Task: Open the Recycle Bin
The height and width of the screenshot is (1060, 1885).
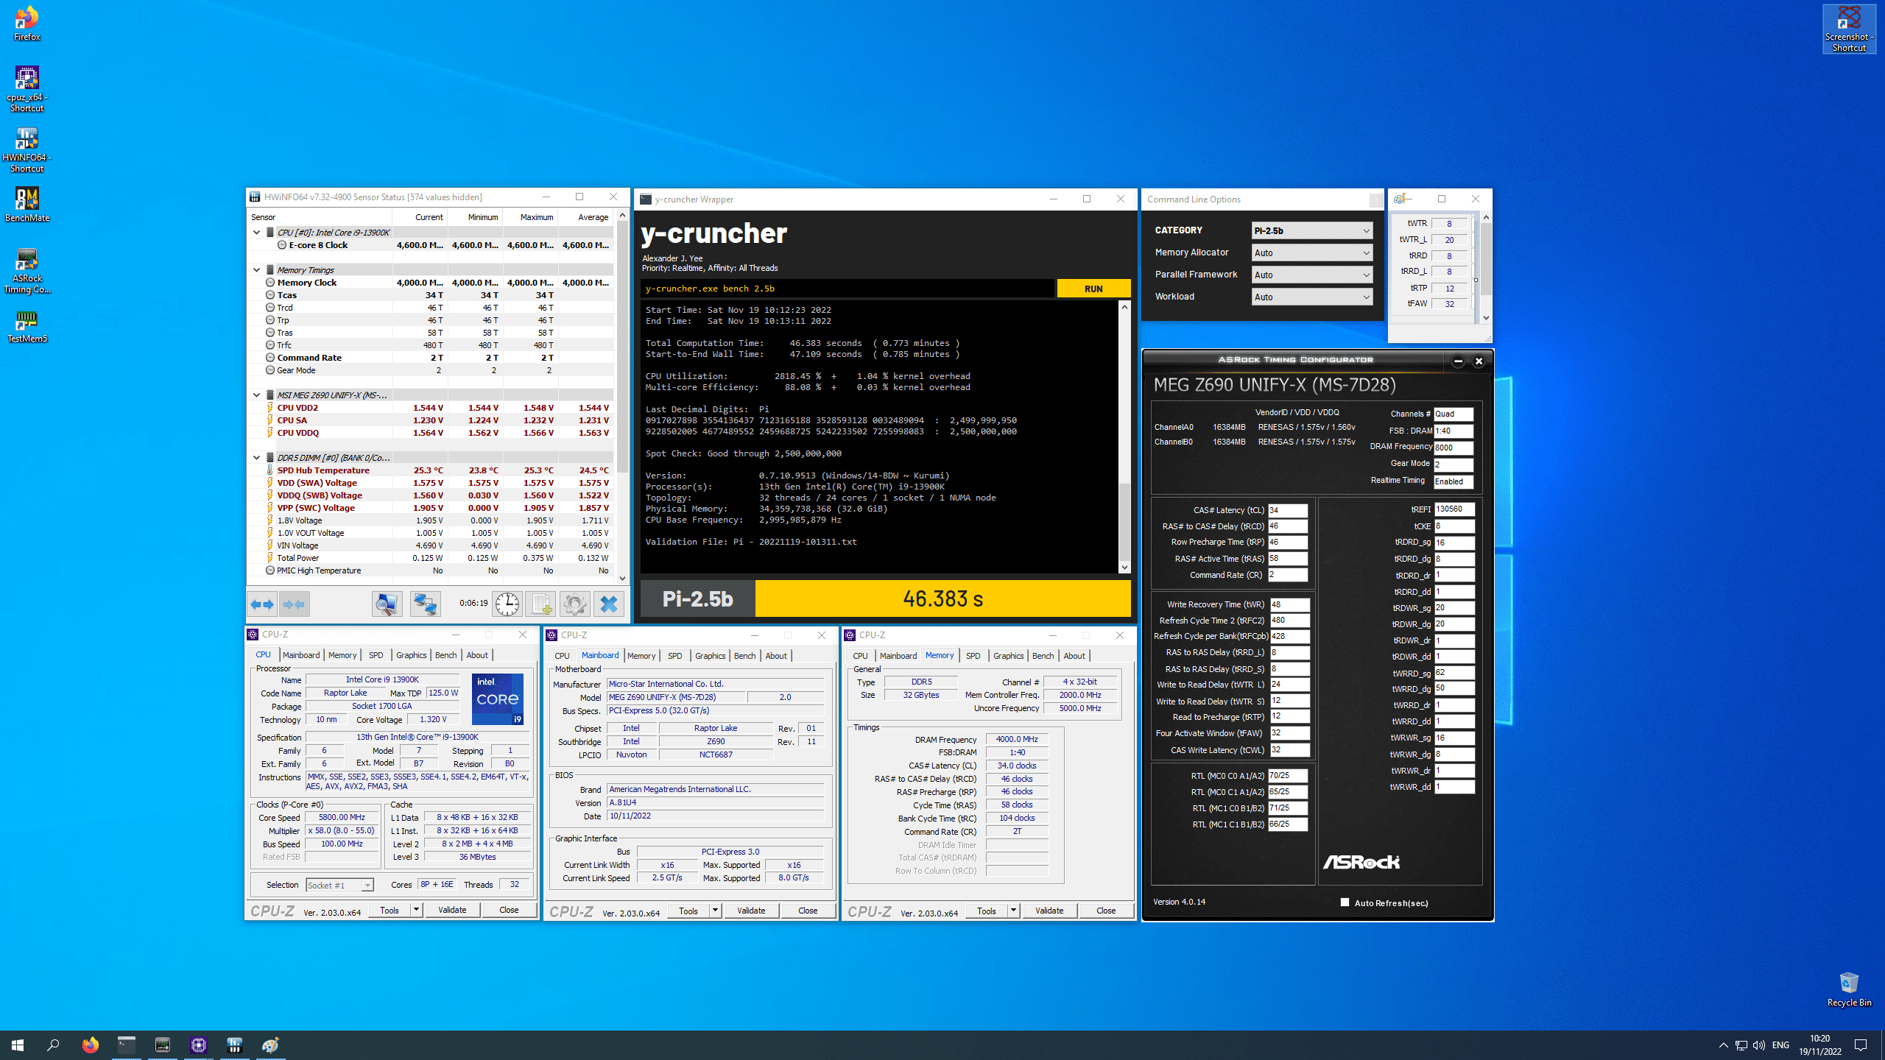Action: 1849,989
